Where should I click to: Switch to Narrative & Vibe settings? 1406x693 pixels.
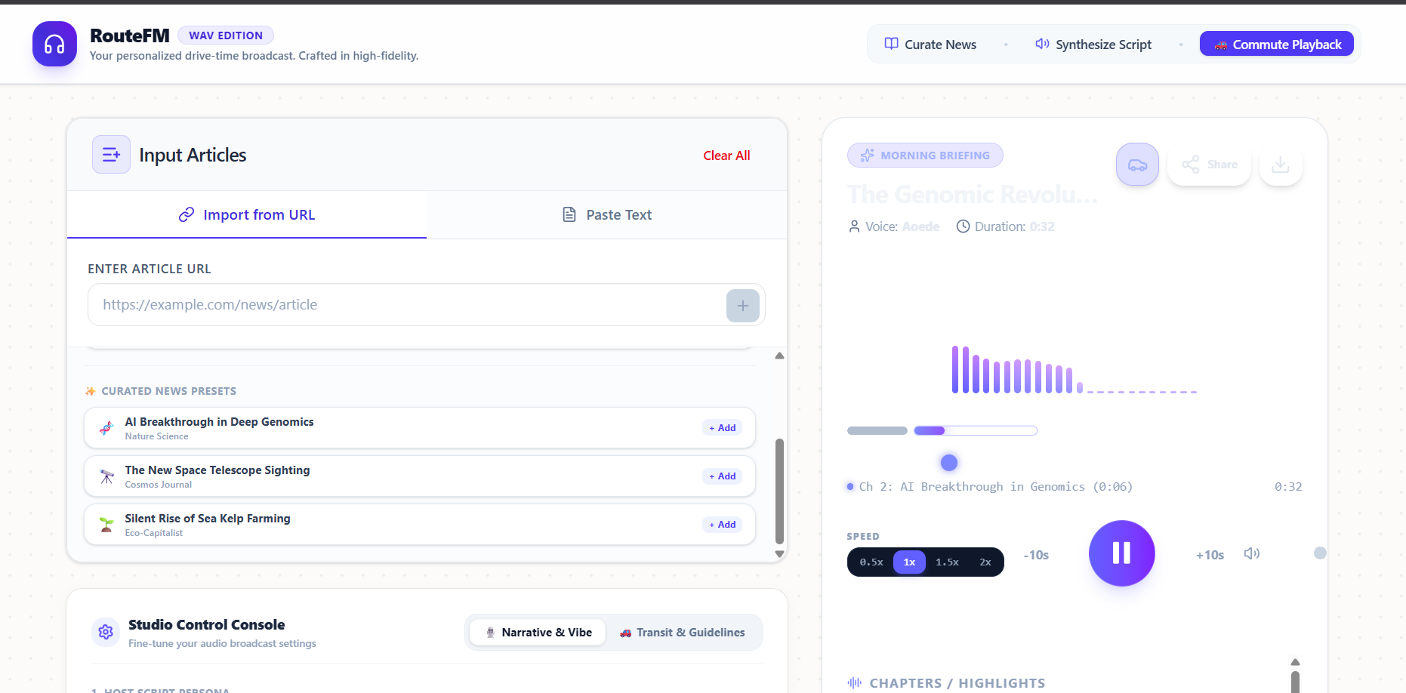click(x=538, y=633)
